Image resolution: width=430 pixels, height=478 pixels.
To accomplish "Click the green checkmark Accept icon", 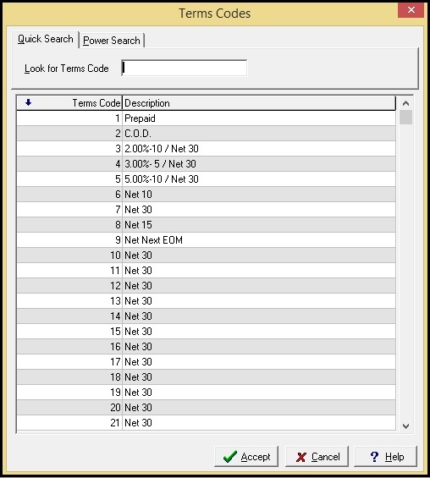I will click(x=230, y=457).
